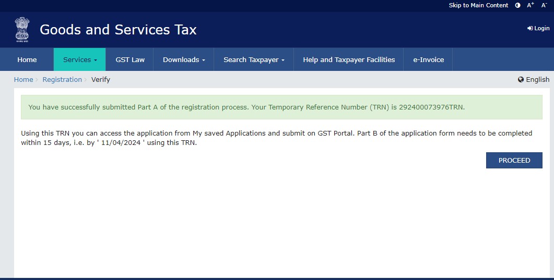Screen dimensions: 554x280
Task: Open GST Law menu item
Action: pyautogui.click(x=130, y=59)
